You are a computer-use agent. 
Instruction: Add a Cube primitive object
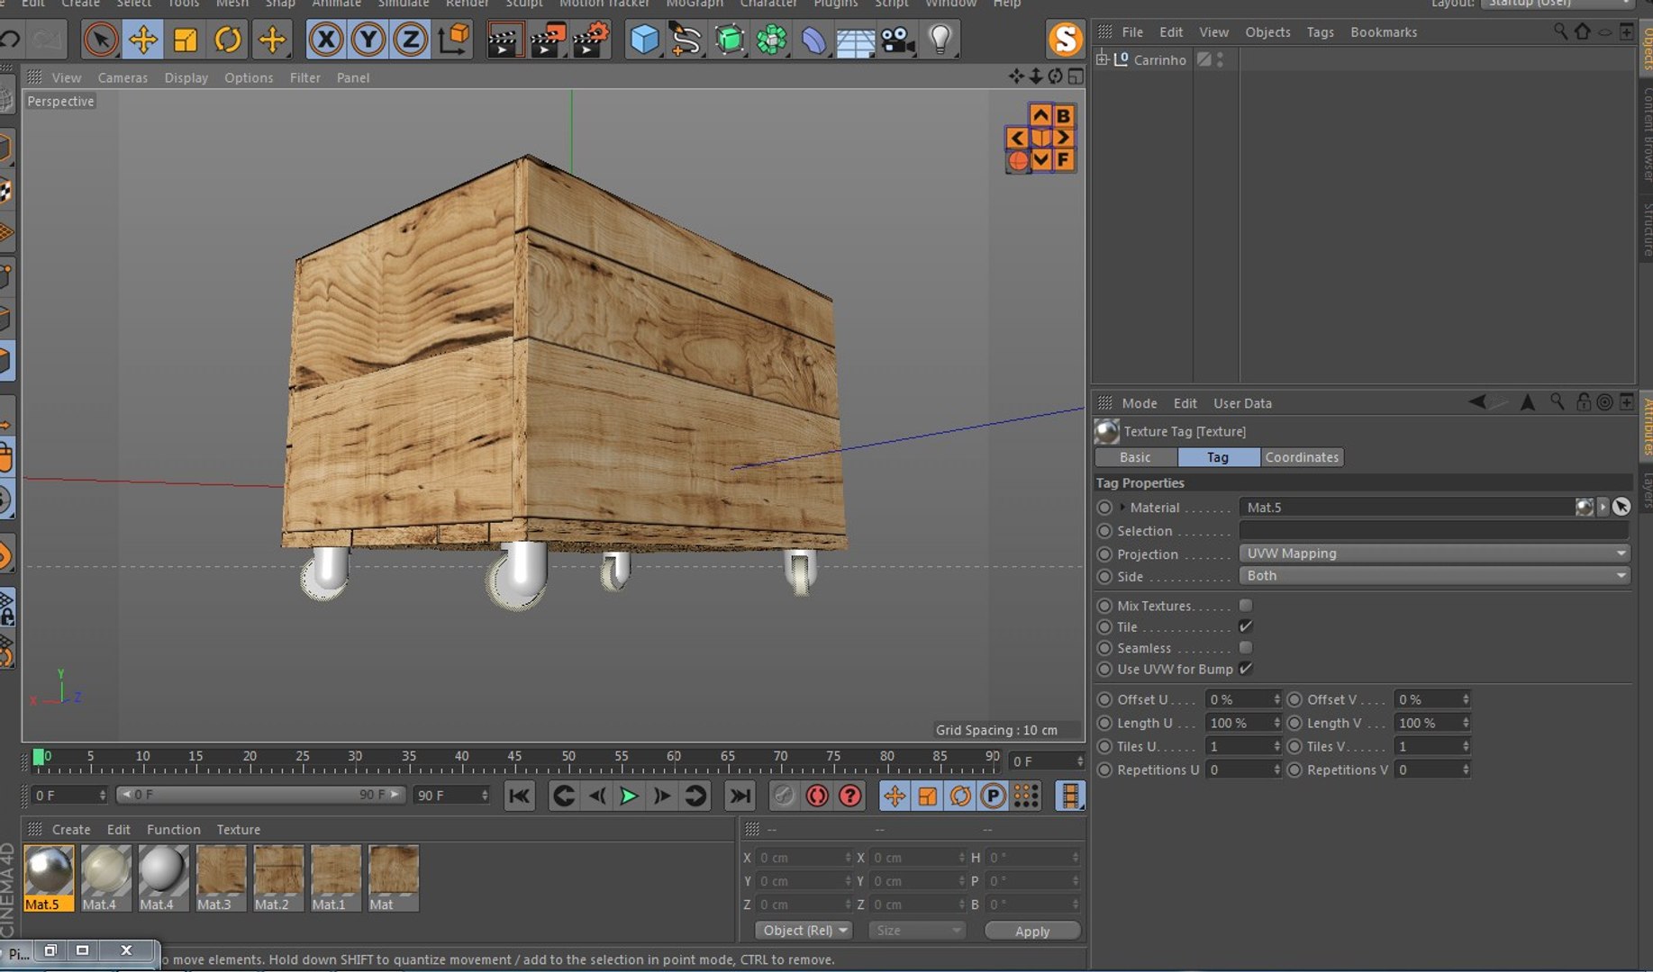[x=644, y=40]
